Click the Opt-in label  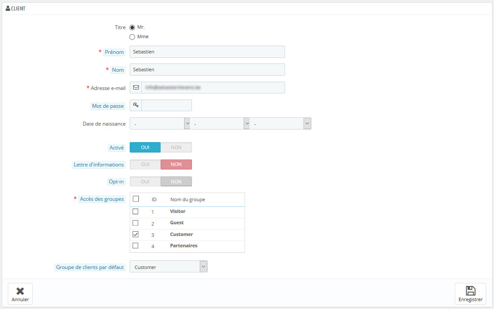[x=116, y=182]
